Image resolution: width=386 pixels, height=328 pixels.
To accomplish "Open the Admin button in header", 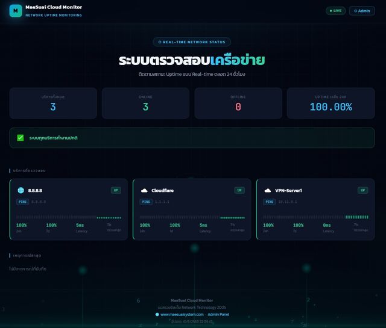I will pos(362,11).
